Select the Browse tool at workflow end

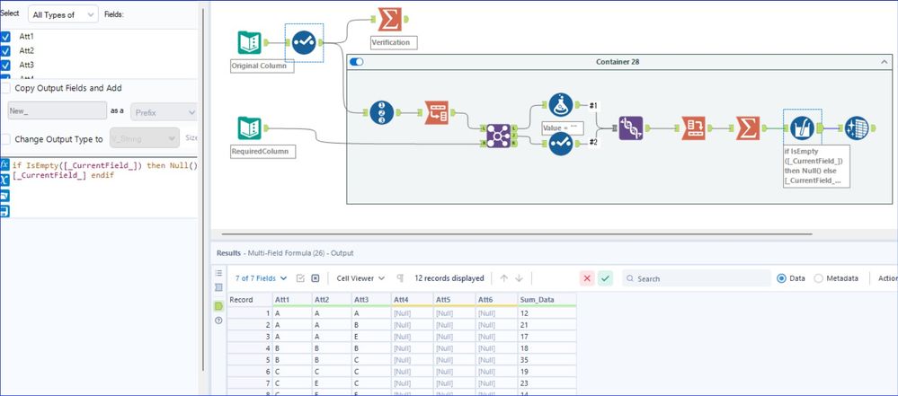(856, 128)
